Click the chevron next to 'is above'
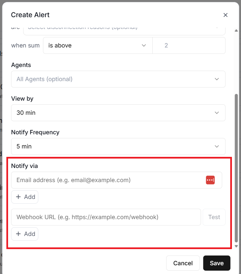 coord(144,45)
